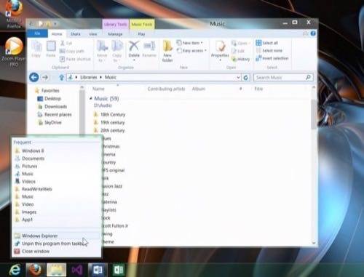Open Internet Explorer from the taskbar

tap(15, 270)
